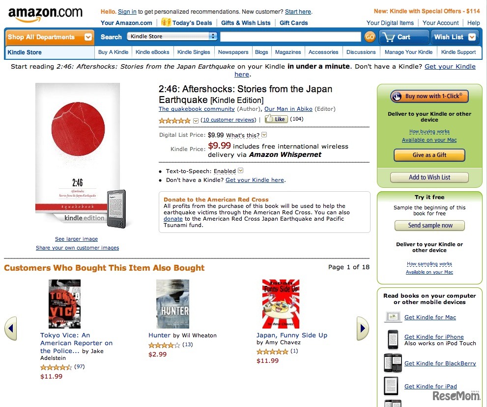Viewport: 487px width, 407px height.
Task: Click into the search text field
Action: click(290, 37)
